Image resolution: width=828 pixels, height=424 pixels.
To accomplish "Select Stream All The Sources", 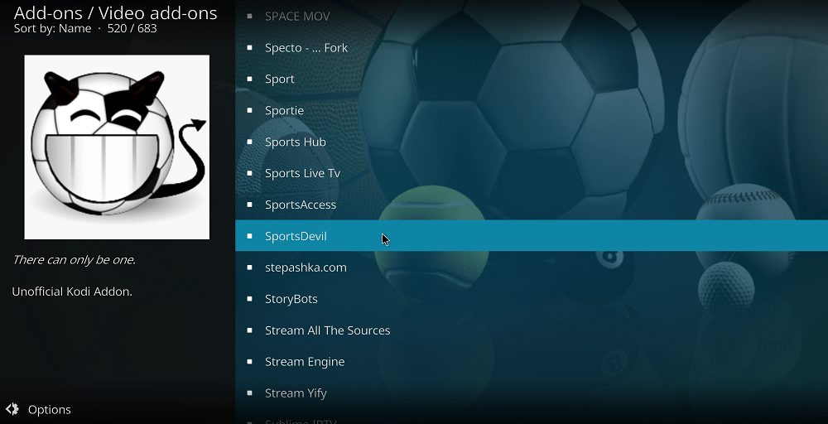I will (532, 330).
